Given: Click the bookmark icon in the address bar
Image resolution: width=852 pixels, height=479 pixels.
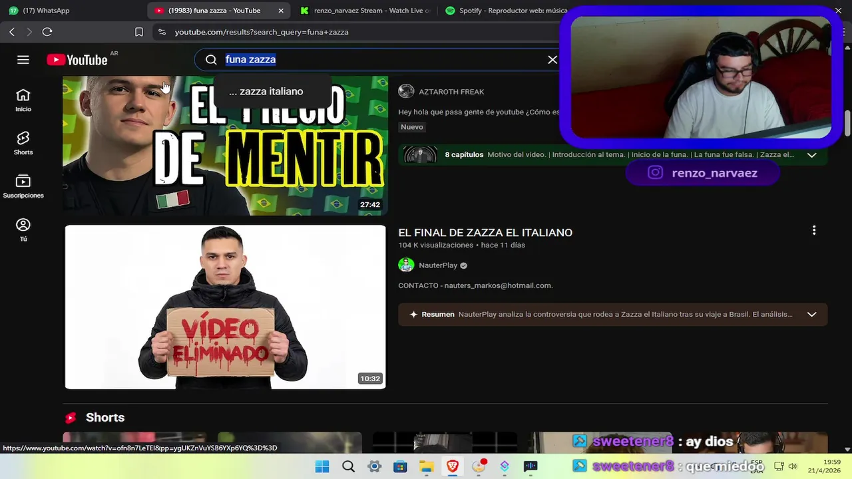Looking at the screenshot, I should click(x=138, y=32).
